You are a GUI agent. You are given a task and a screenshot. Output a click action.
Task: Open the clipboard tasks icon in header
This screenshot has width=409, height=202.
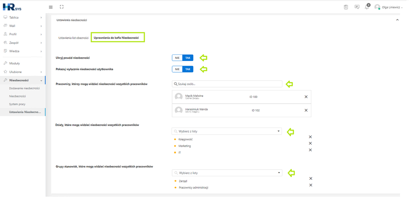coord(346,7)
